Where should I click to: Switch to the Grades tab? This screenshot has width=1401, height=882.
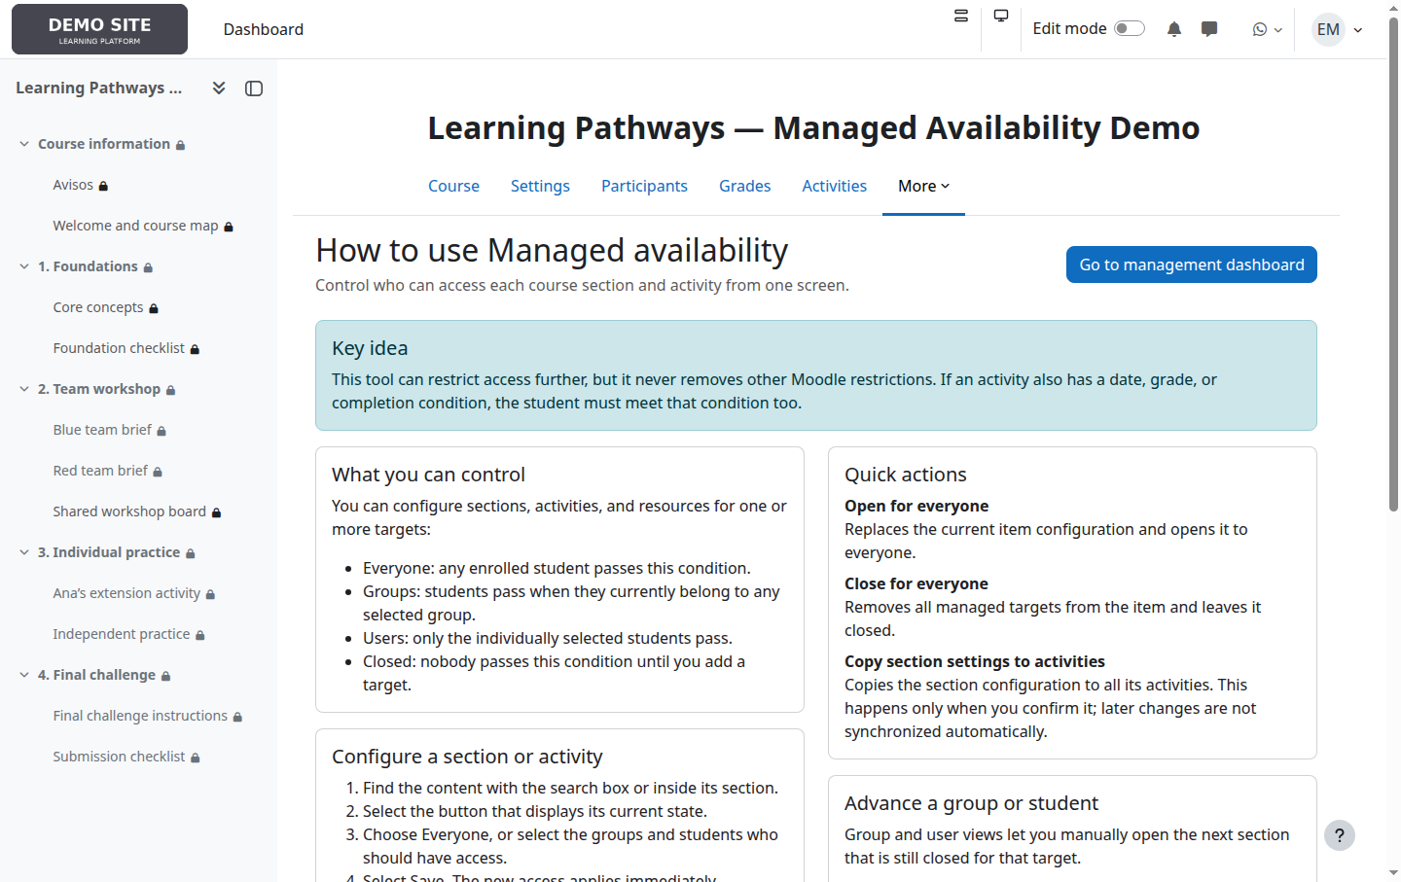tap(744, 186)
